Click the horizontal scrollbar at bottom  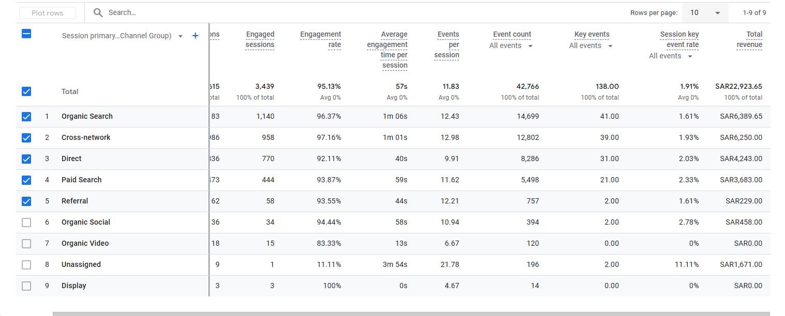tap(411, 313)
